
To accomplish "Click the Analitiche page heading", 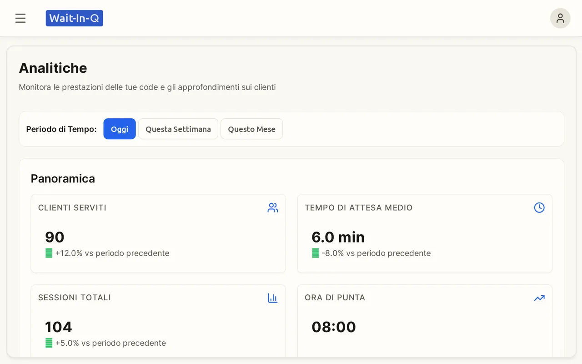I will click(53, 68).
